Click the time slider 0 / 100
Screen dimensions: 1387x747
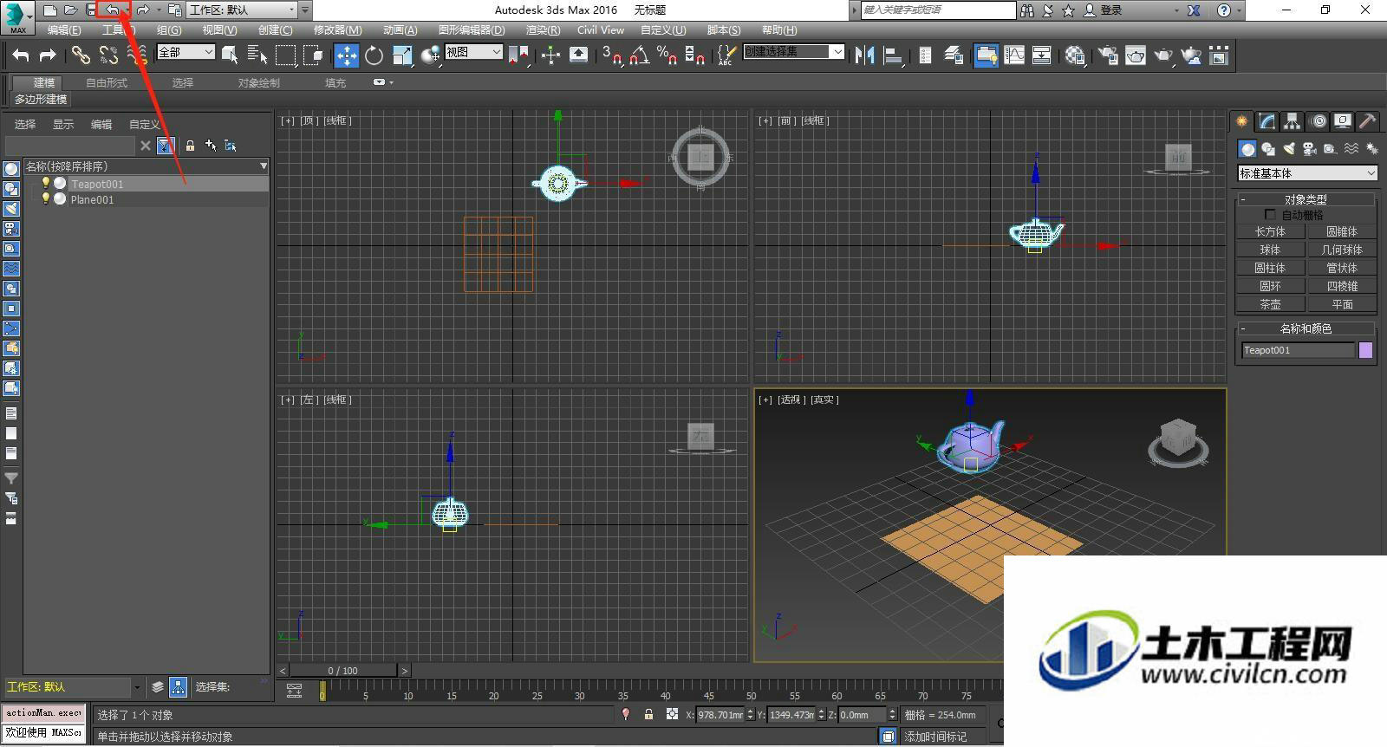click(x=343, y=671)
